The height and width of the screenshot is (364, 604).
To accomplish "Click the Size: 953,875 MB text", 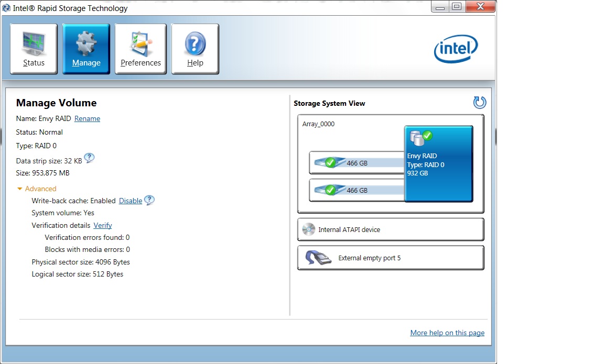I will tap(43, 173).
